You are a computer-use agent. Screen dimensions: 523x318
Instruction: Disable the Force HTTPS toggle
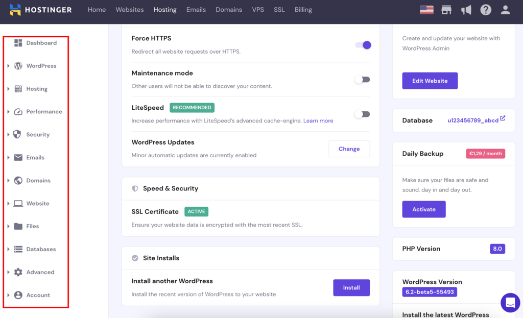click(363, 45)
